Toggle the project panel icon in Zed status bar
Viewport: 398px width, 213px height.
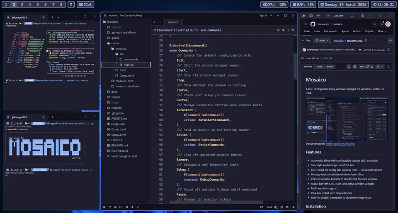(x=104, y=207)
